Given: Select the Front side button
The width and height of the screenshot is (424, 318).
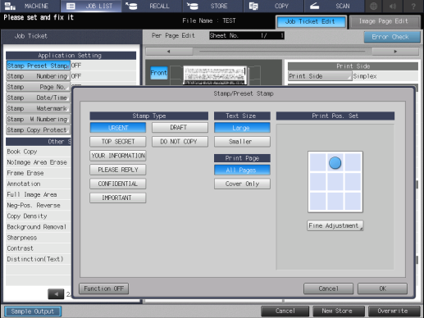Looking at the screenshot, I should pyautogui.click(x=159, y=73).
